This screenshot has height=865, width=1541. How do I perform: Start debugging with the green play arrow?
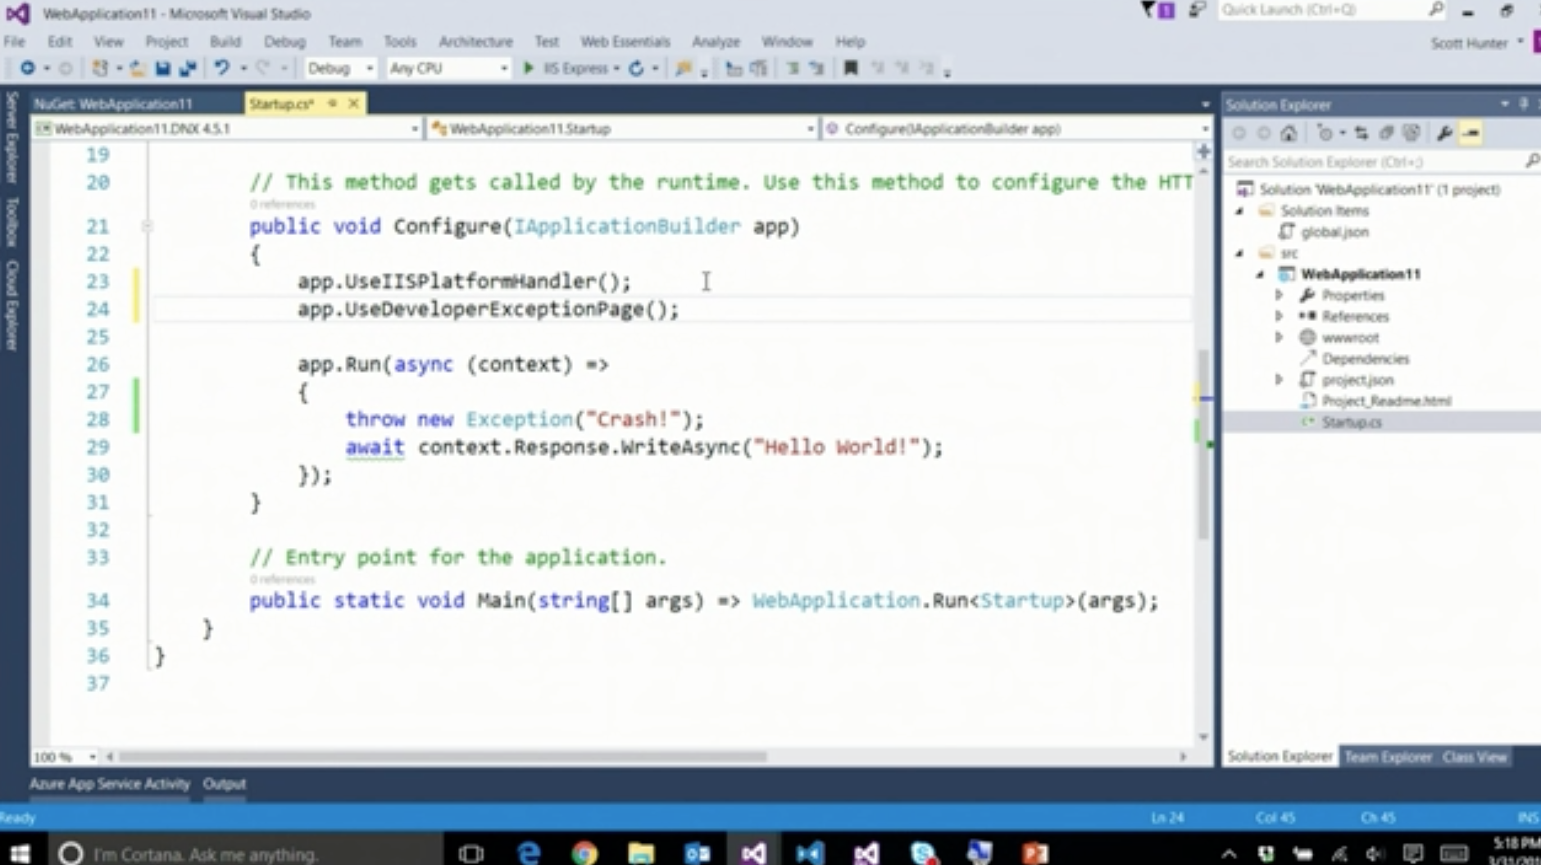pyautogui.click(x=528, y=69)
